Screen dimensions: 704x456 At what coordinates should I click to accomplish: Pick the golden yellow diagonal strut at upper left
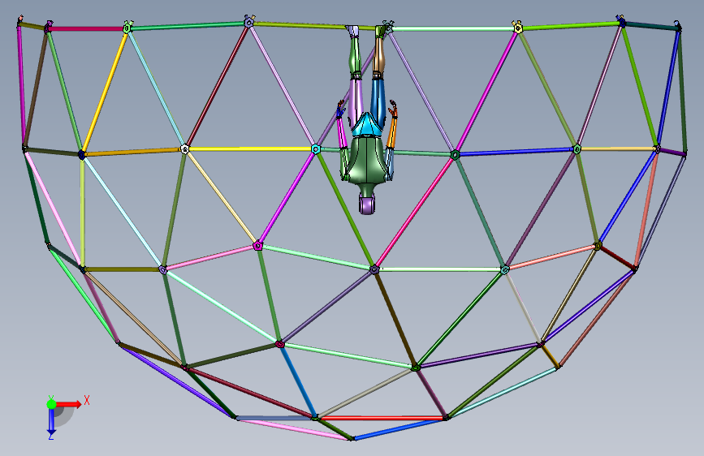[x=105, y=91]
